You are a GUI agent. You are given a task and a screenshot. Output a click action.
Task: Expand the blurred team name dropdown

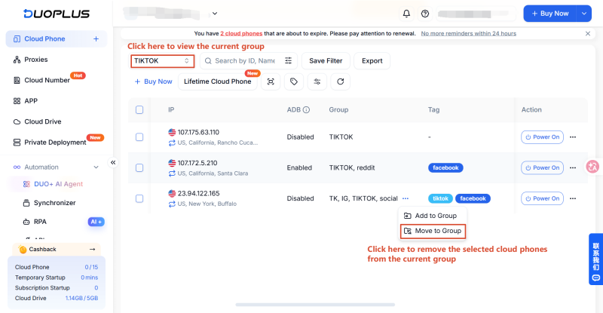(x=215, y=14)
